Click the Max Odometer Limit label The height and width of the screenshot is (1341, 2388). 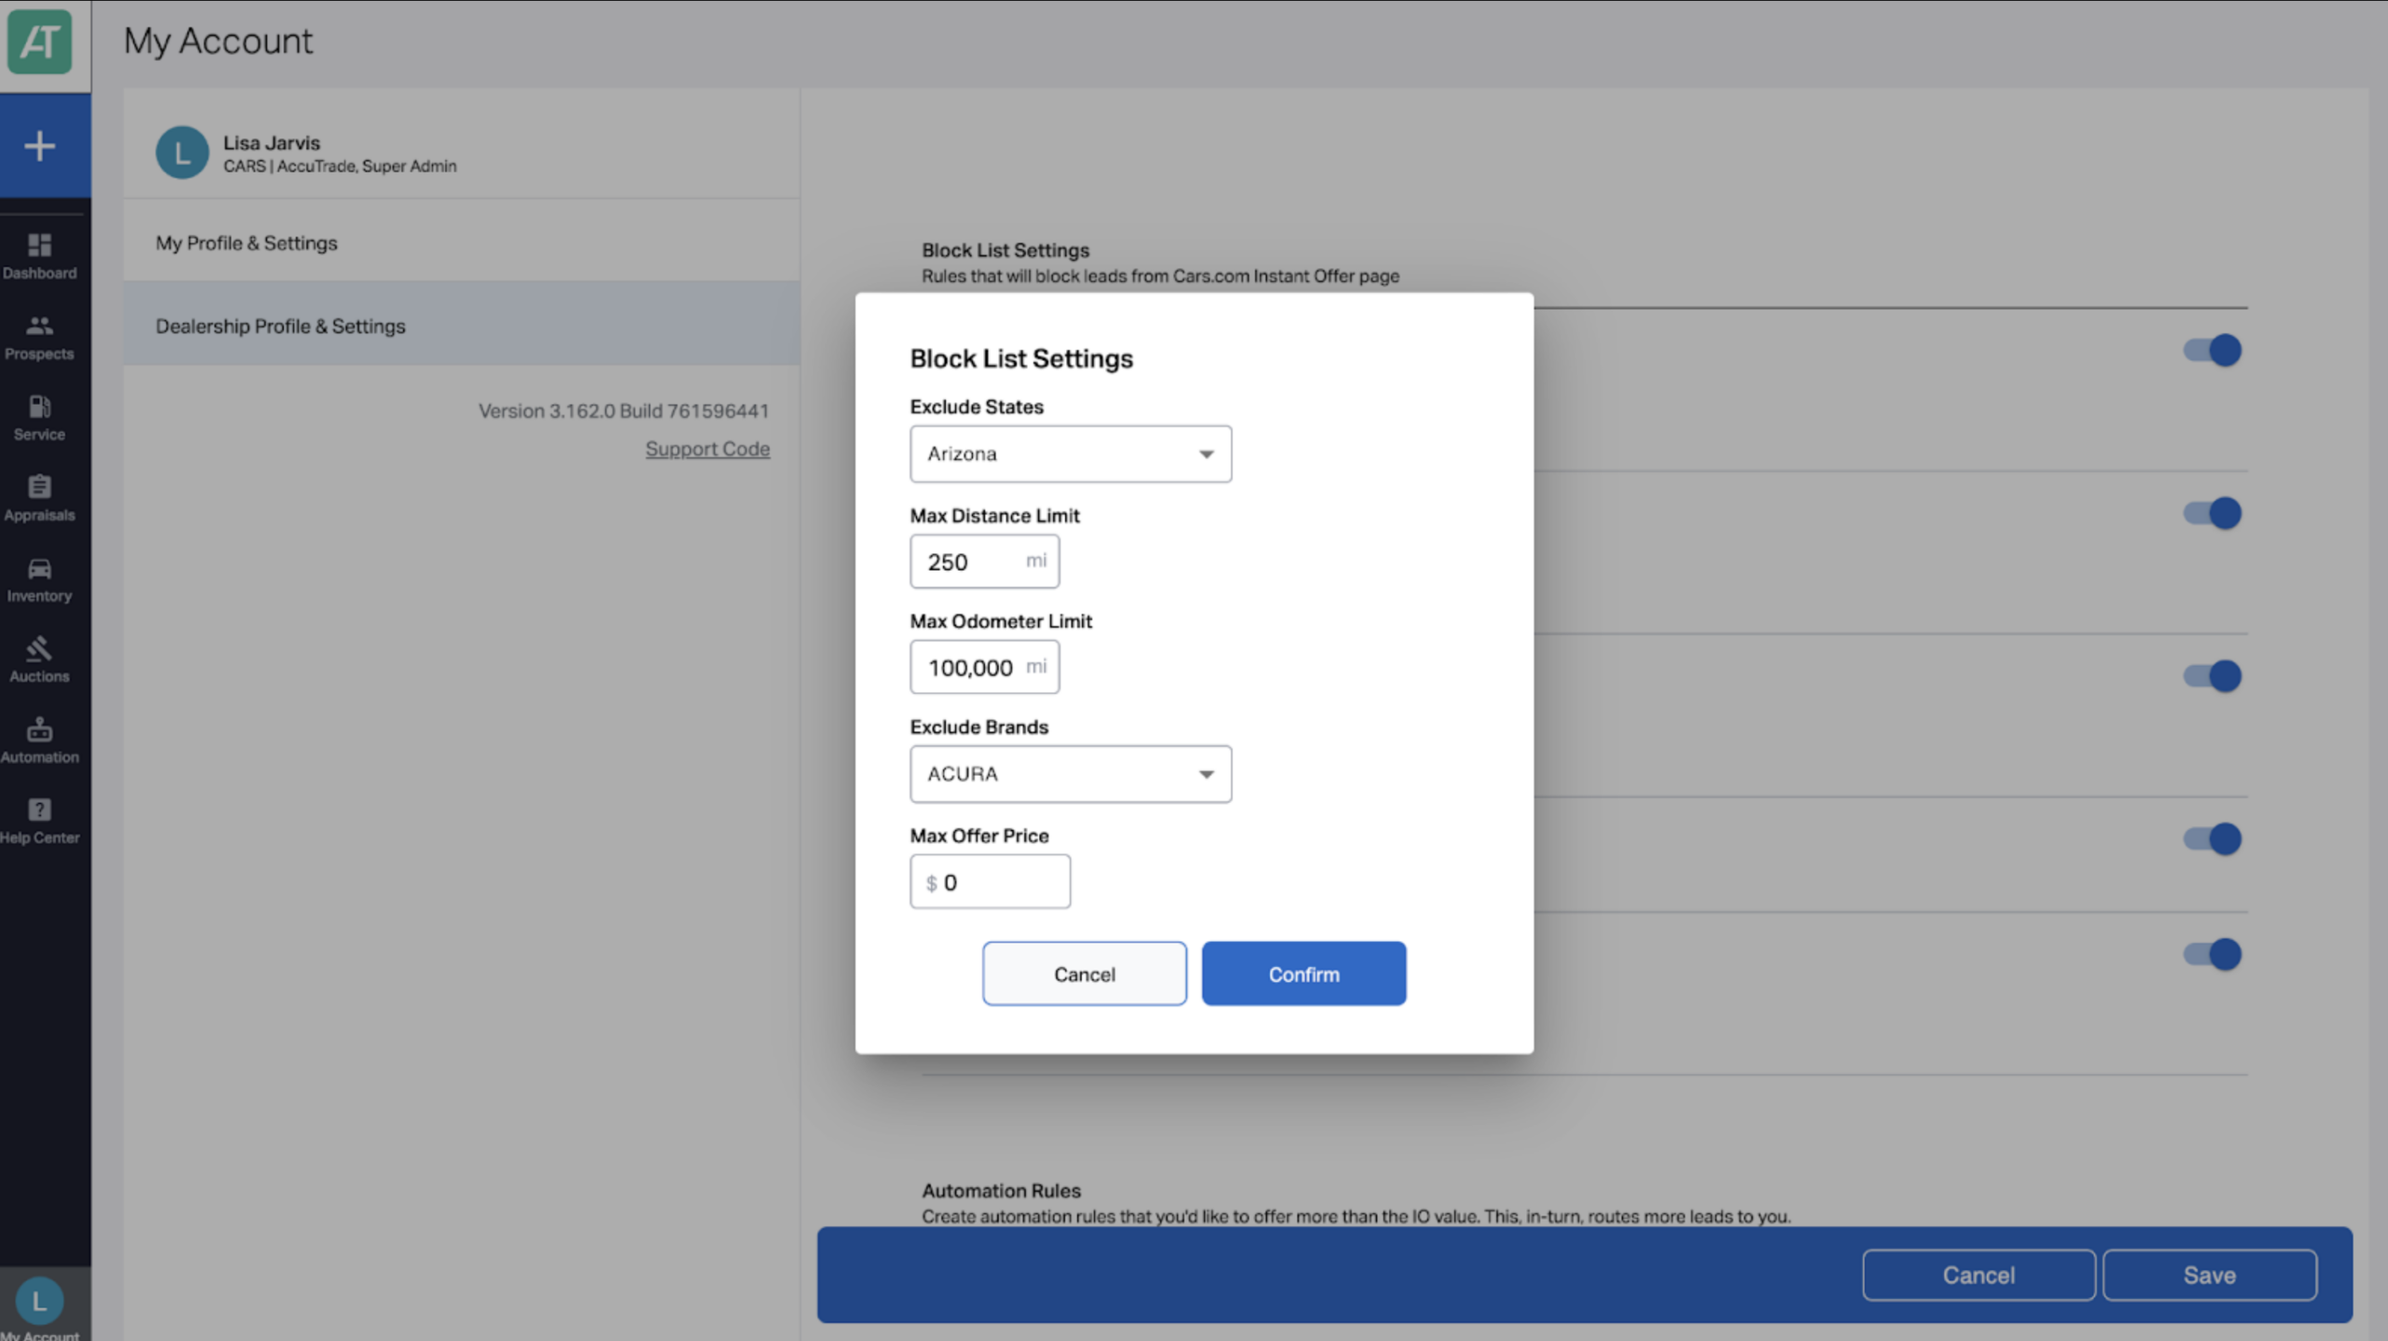(1001, 621)
